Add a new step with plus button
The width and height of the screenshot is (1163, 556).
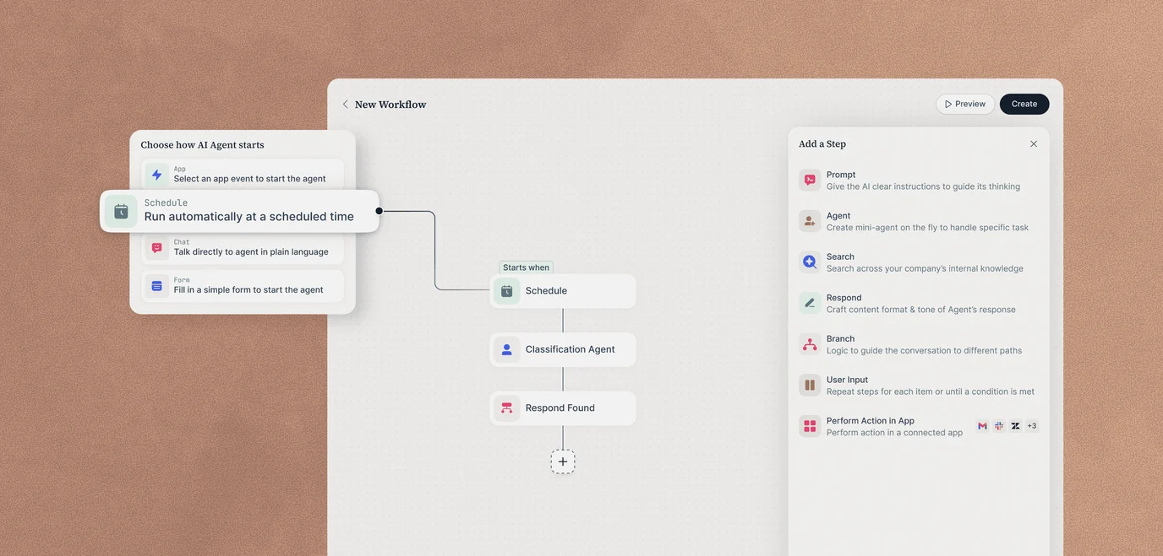(563, 462)
